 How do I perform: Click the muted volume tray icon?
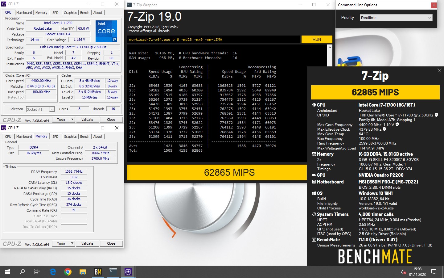[x=403, y=272]
